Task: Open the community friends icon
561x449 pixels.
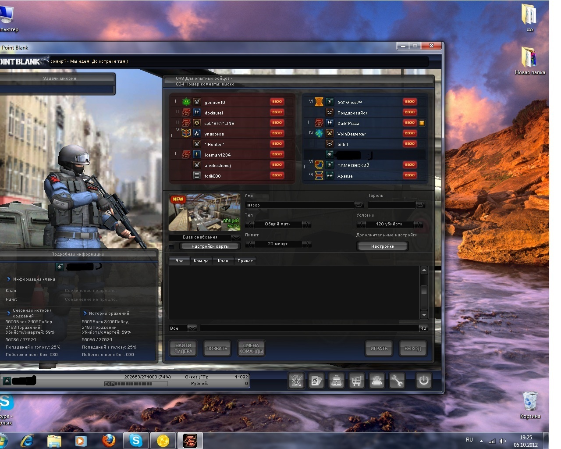Action: [x=376, y=381]
